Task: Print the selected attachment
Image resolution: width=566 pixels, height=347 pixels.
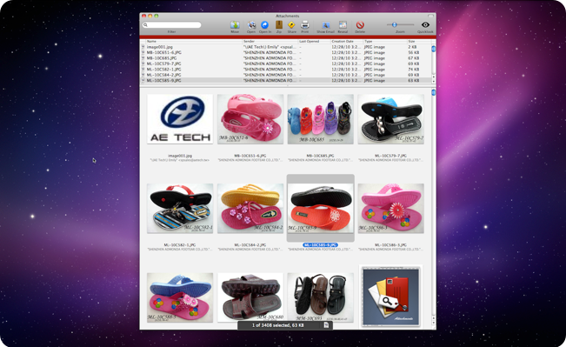Action: [305, 25]
